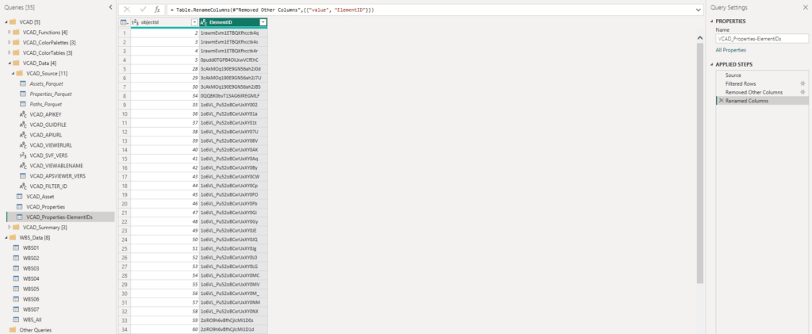Open the All Properties link

pos(730,49)
